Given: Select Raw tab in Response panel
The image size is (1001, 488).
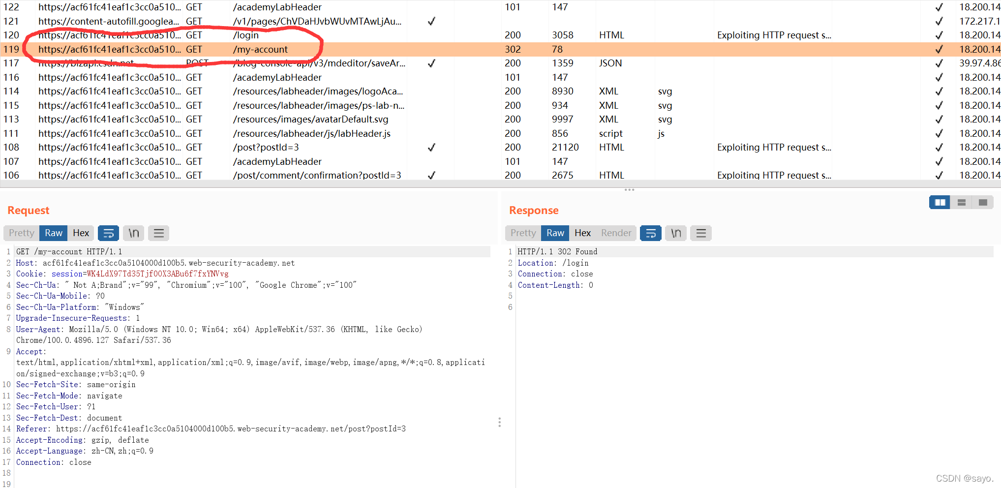Looking at the screenshot, I should pyautogui.click(x=555, y=233).
